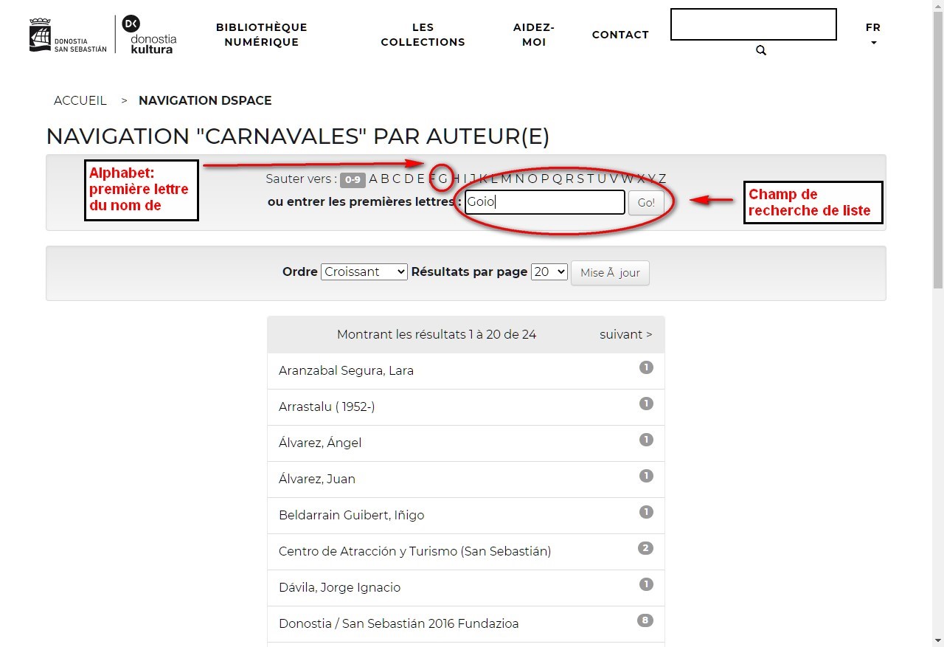Click the first-letters text field containing Goio

pyautogui.click(x=544, y=202)
